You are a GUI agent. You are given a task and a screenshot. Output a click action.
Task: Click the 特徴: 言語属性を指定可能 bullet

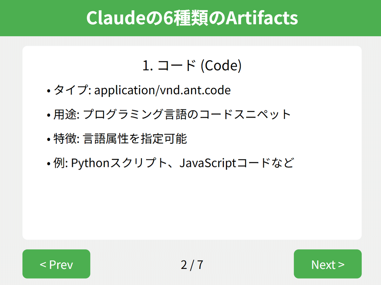[x=117, y=139]
